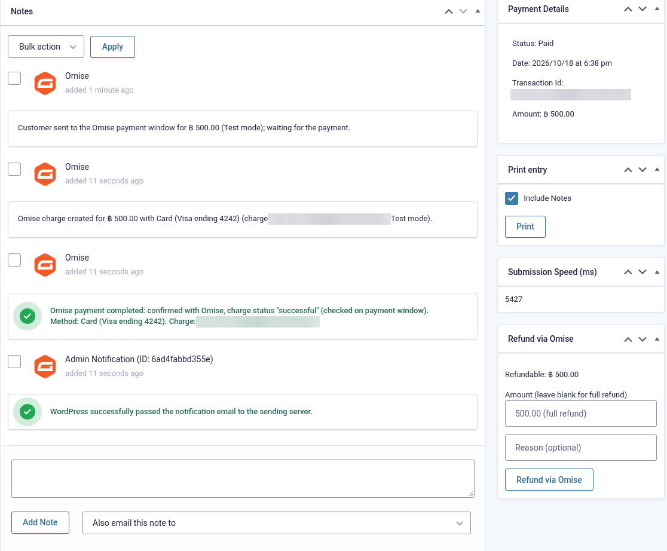Click the Submission Speed value 5427

513,299
